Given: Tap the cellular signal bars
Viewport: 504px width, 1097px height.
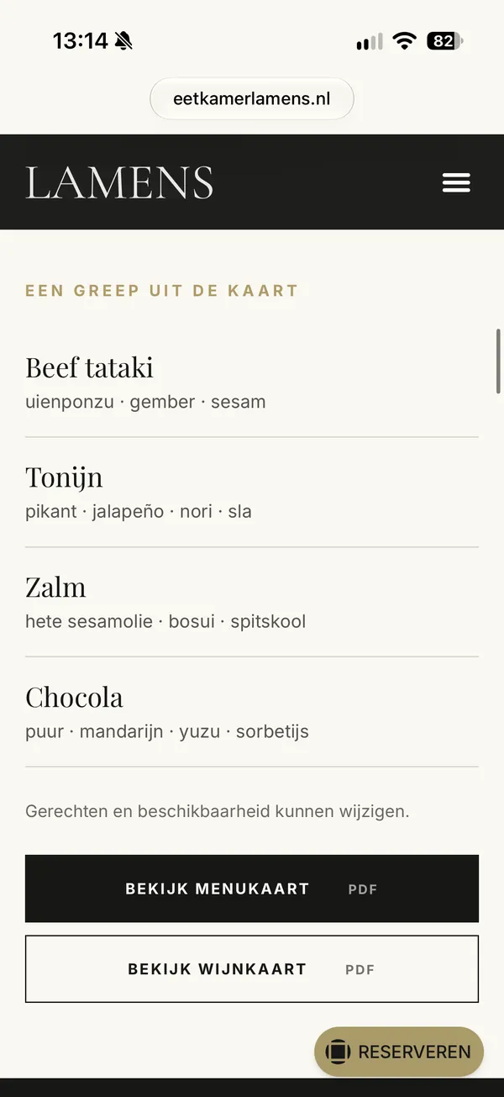Looking at the screenshot, I should (370, 41).
